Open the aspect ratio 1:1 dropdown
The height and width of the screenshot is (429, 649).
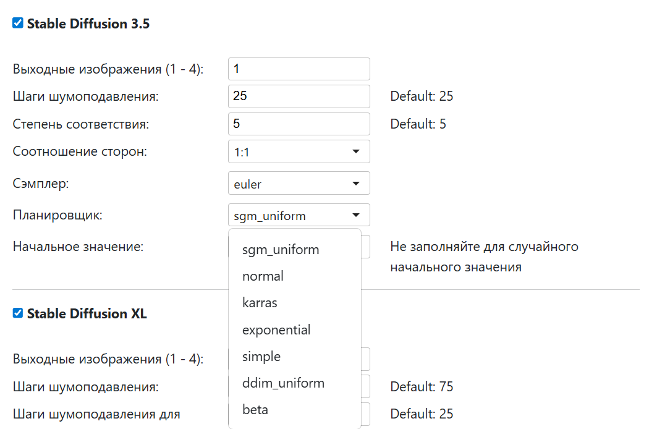point(299,151)
